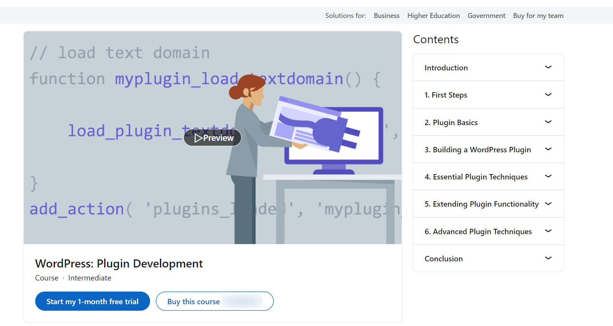Click the course video thumbnail illustration
This screenshot has width=613, height=326.
coord(213,138)
